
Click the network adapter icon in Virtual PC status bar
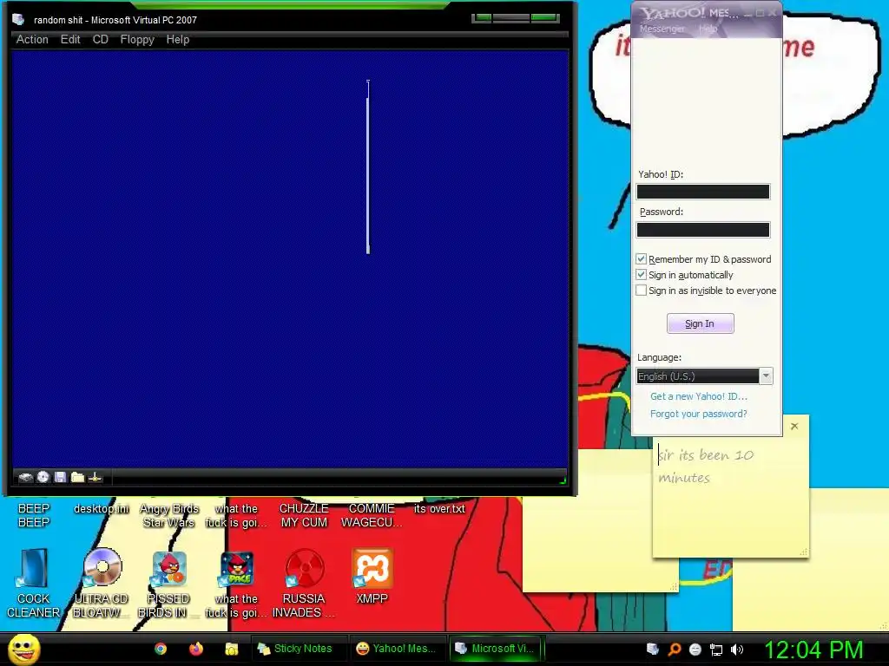pos(95,478)
